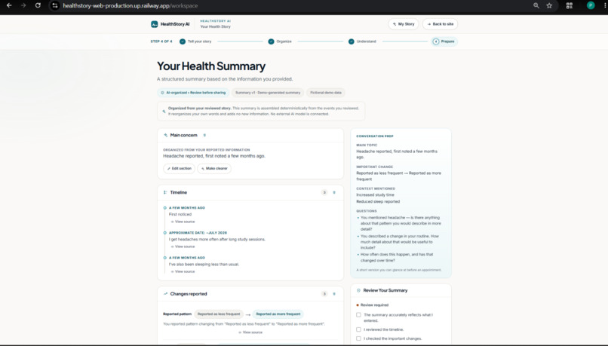This screenshot has width=608, height=346.
Task: Click the browser address bar URL
Action: [131, 6]
